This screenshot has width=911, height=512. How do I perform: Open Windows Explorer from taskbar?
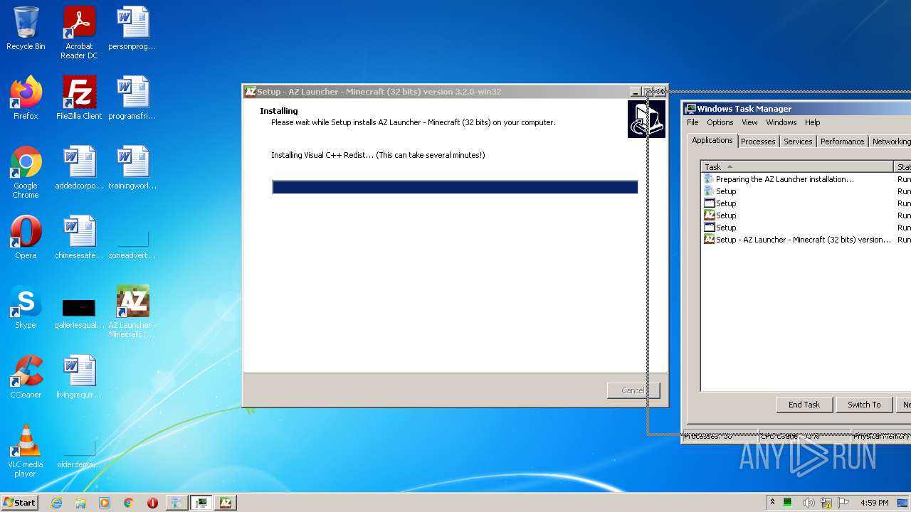pos(80,503)
